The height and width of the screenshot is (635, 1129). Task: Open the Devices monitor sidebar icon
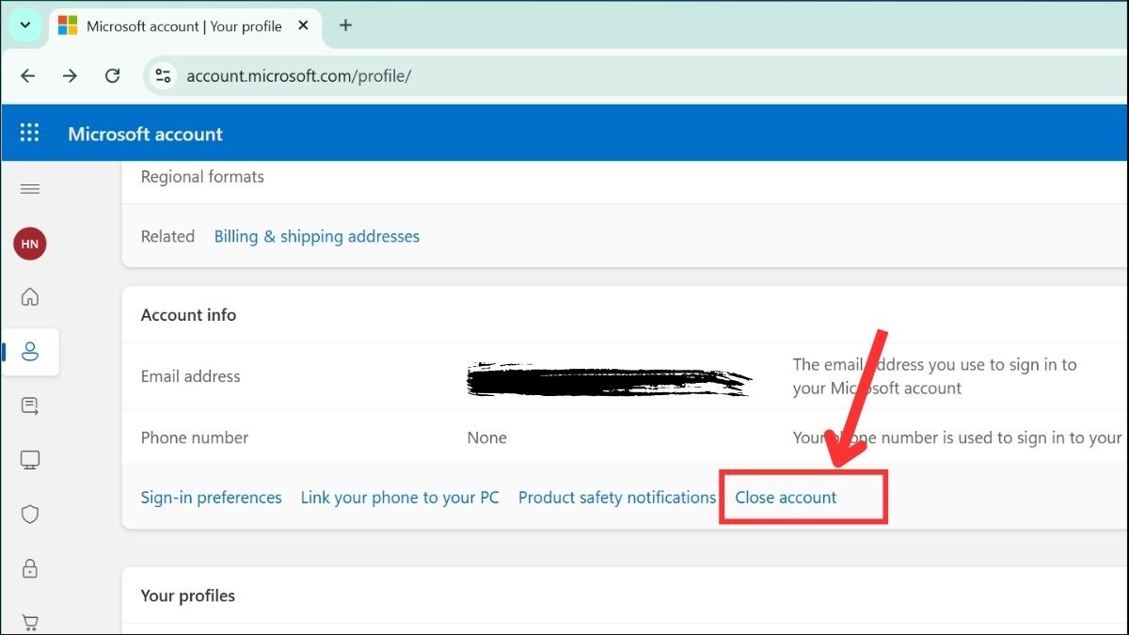click(x=30, y=460)
